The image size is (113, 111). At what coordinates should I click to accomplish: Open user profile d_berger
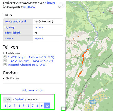50,3
